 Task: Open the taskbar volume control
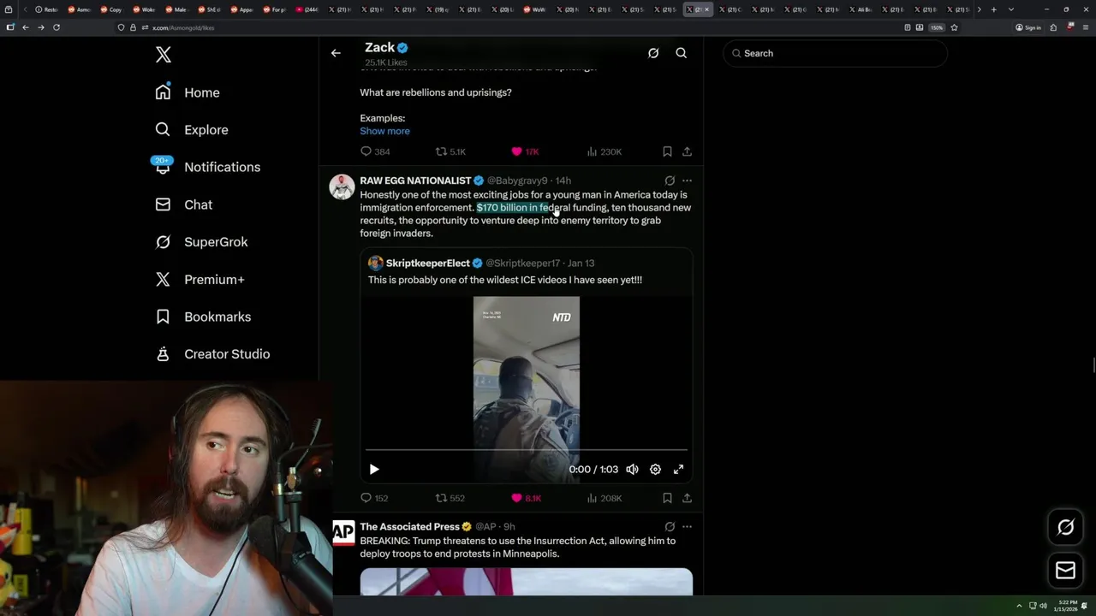pyautogui.click(x=1043, y=606)
